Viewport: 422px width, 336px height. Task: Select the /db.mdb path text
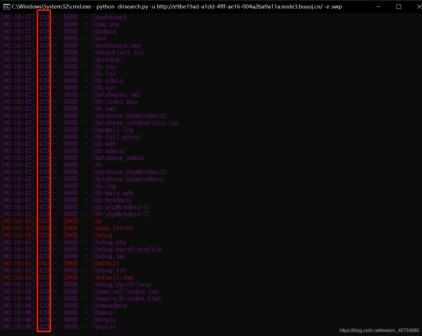point(104,144)
